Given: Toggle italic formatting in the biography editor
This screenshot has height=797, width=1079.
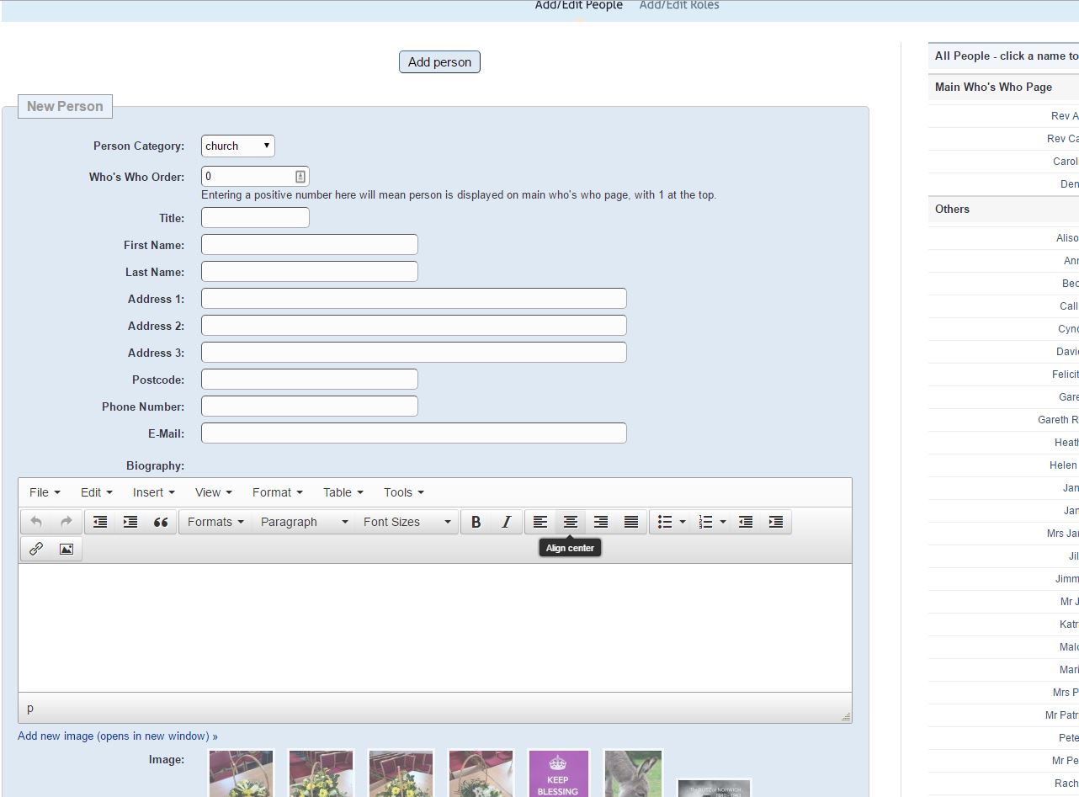Looking at the screenshot, I should (x=506, y=522).
